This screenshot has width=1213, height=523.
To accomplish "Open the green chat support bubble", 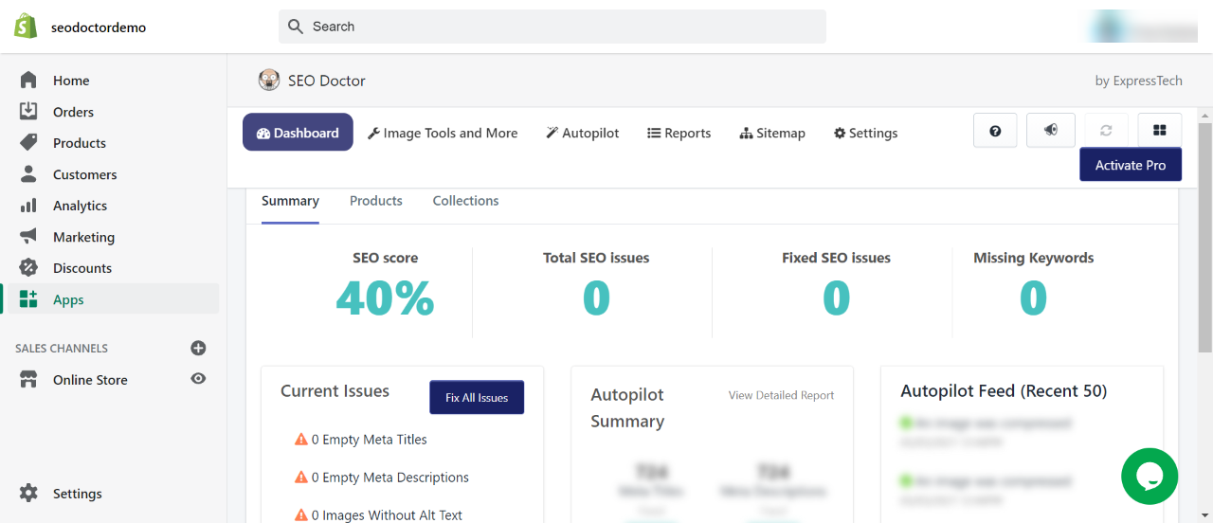I will (1150, 477).
